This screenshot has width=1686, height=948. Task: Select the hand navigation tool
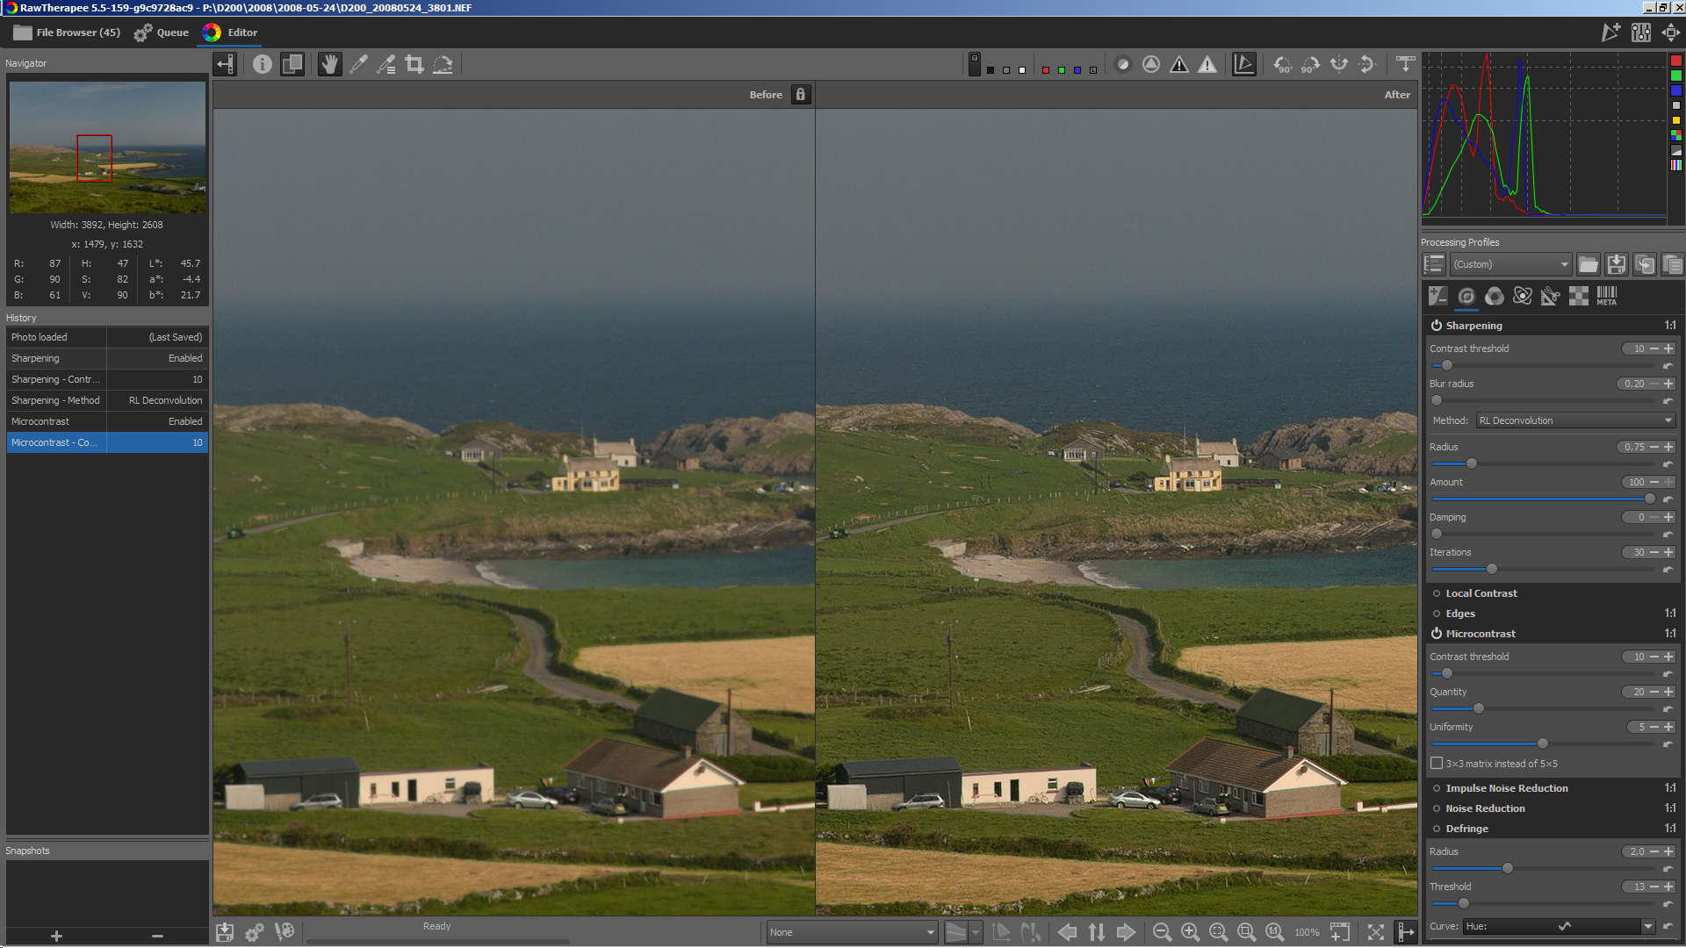tap(329, 64)
